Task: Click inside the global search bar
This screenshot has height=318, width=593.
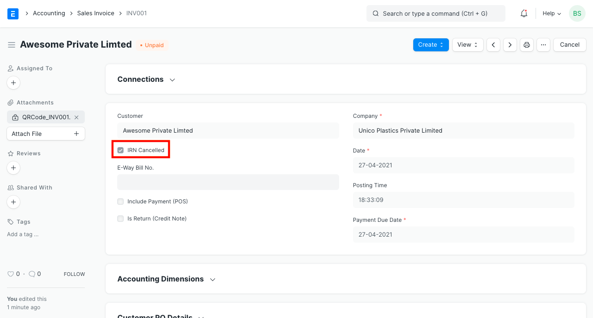Action: [x=435, y=13]
